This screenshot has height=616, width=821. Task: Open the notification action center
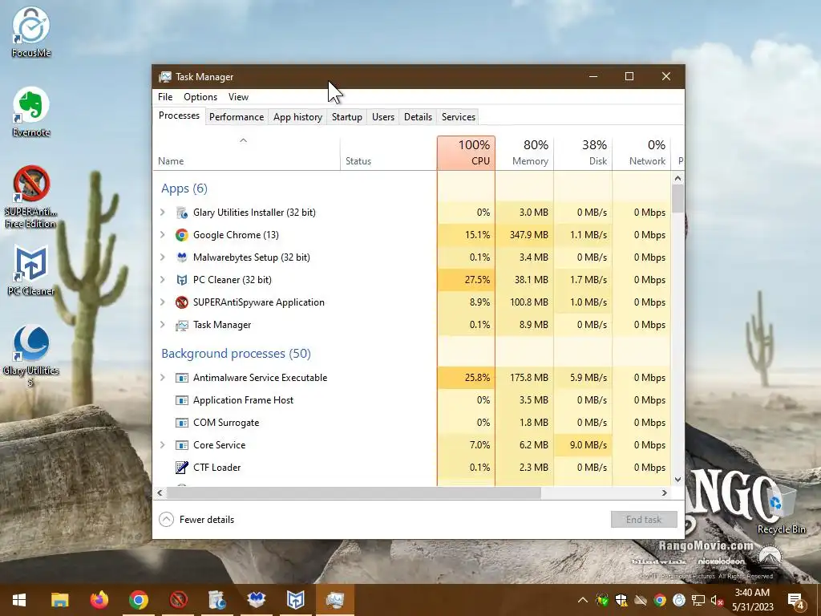pos(796,600)
